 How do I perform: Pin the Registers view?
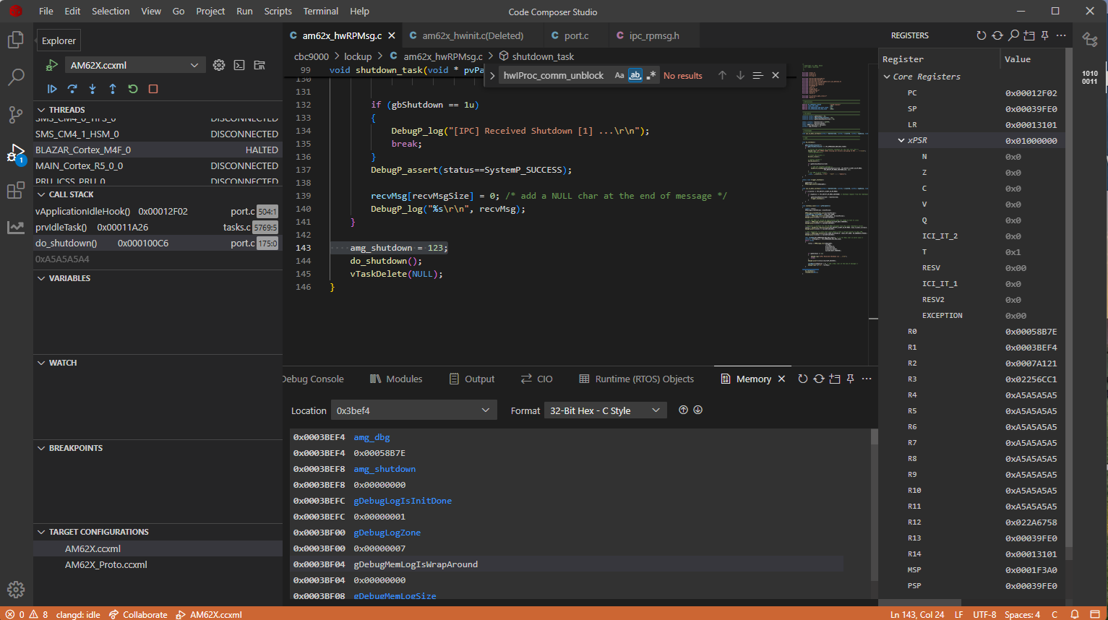click(x=1045, y=35)
